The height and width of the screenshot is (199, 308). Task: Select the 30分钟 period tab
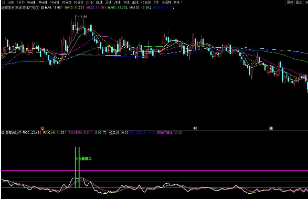click(67, 2)
